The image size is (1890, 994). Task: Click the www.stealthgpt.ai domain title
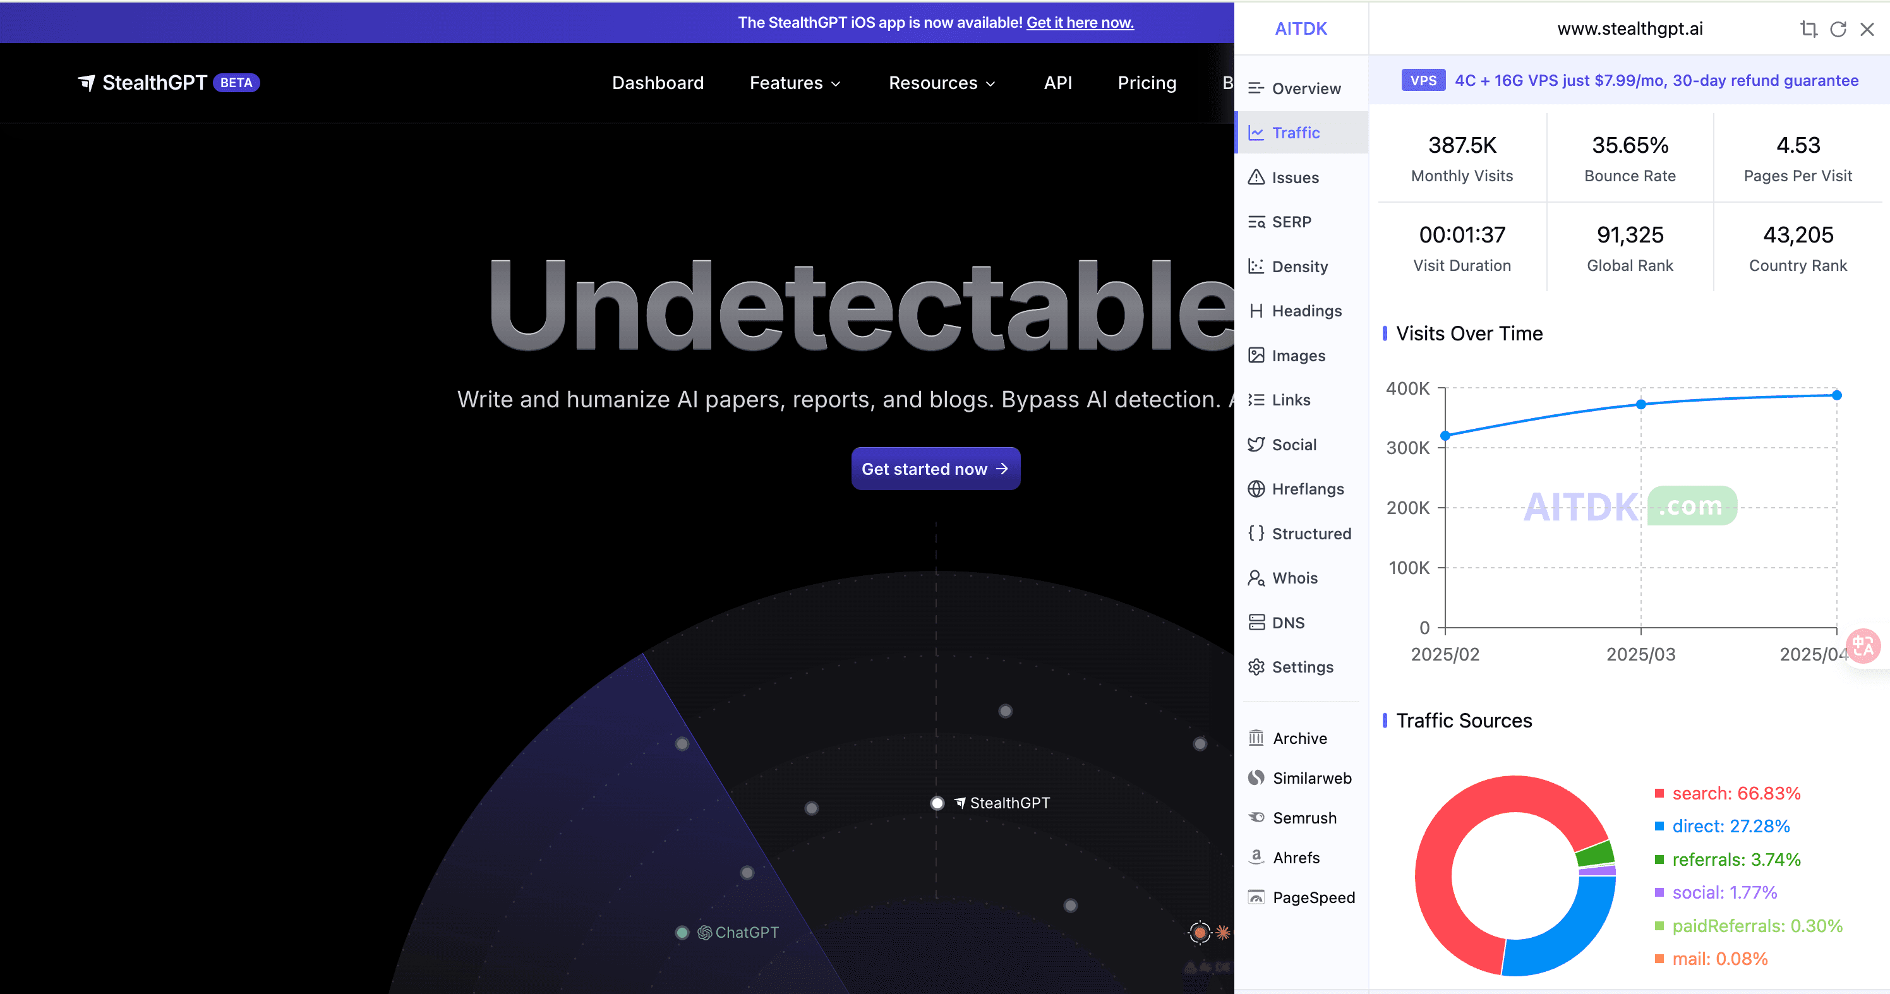(1630, 29)
